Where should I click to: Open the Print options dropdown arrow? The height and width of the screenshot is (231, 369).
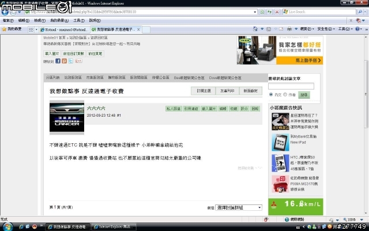point(296,29)
